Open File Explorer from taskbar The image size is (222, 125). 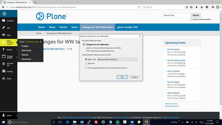click(x=75, y=122)
